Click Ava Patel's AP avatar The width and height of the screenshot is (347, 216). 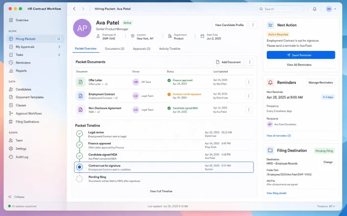82,28
